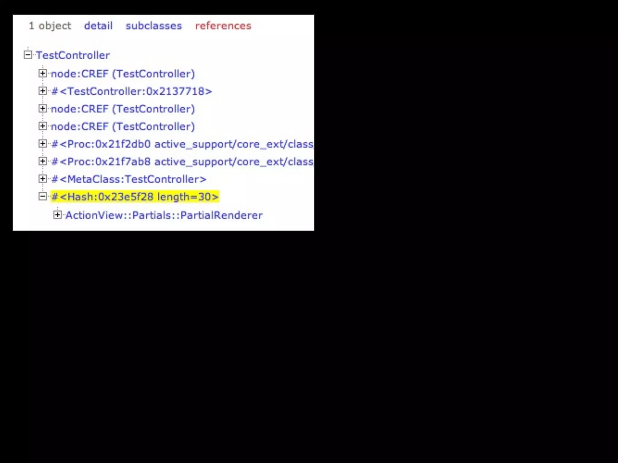The width and height of the screenshot is (618, 463).
Task: Open the #<TestController:0x2137718> link
Action: (x=132, y=91)
